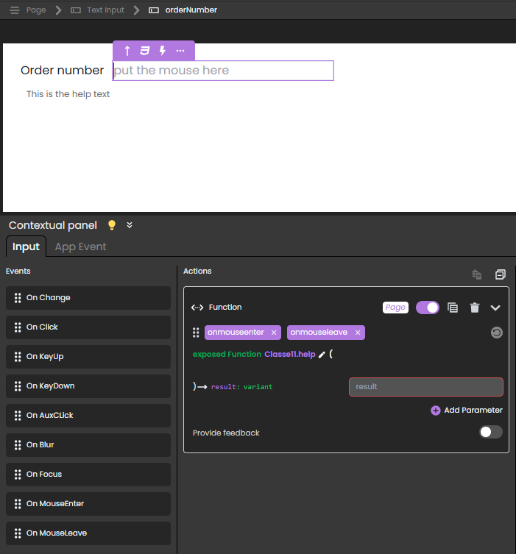This screenshot has height=554, width=516.
Task: Open the CSS styles icon in widget toolbar
Action: (x=145, y=51)
